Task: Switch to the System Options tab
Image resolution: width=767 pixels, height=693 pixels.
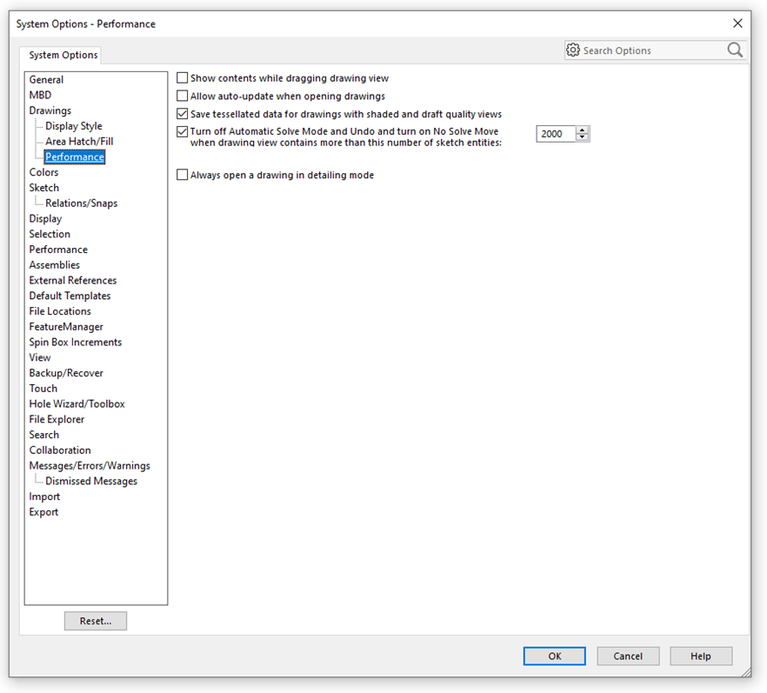Action: [61, 54]
